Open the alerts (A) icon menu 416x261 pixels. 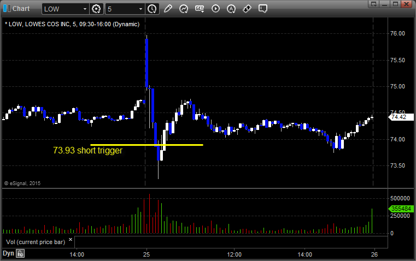(x=231, y=9)
